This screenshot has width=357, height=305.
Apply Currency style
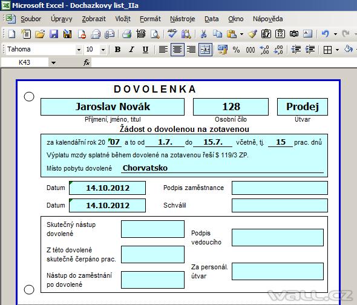[x=223, y=50]
